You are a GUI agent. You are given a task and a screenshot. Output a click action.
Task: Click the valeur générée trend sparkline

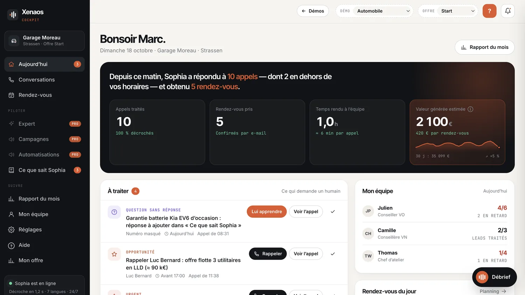pos(458,144)
